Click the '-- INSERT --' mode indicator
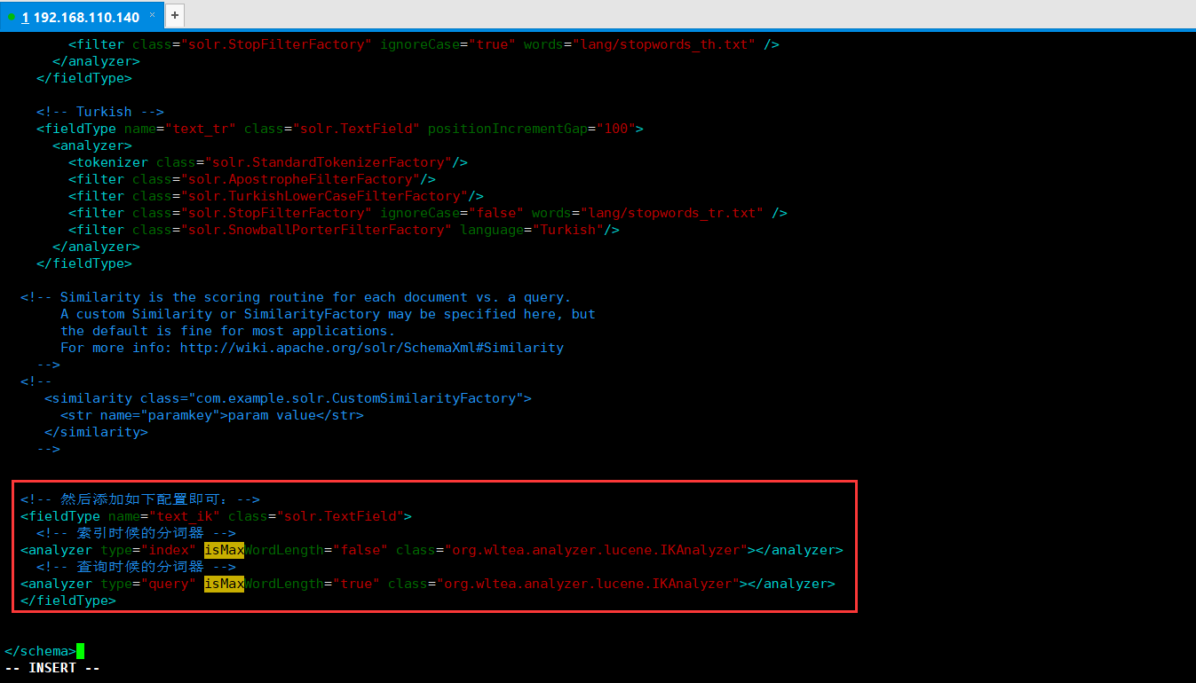 [x=52, y=668]
